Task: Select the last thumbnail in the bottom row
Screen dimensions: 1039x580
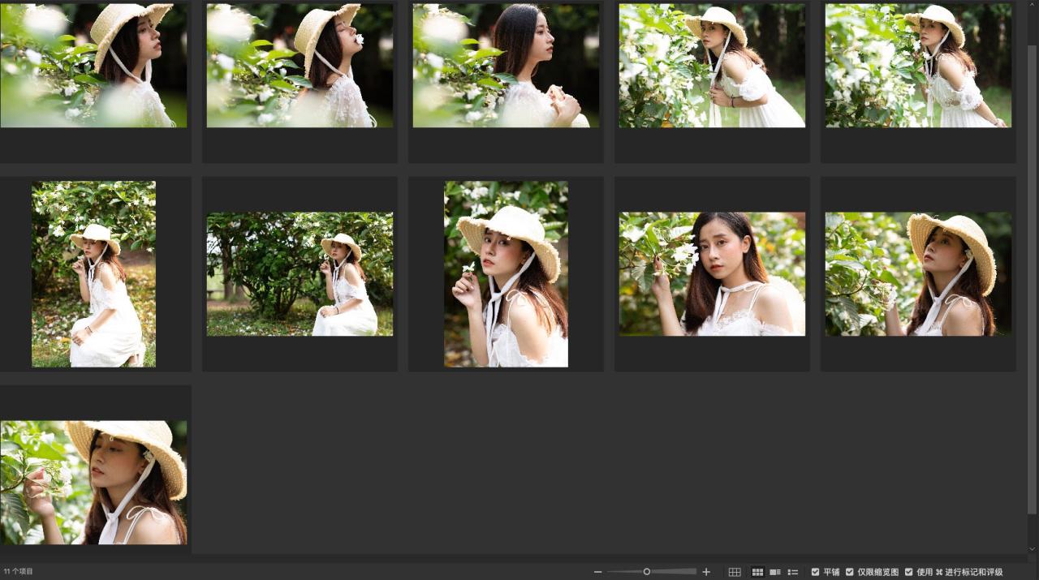Action: (93, 482)
